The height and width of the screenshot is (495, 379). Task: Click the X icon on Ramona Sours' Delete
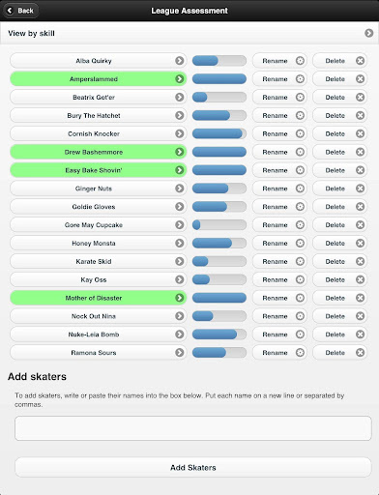tap(360, 353)
